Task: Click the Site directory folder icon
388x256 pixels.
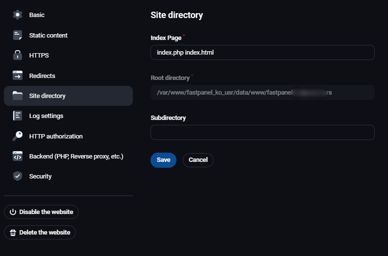Action: [18, 96]
